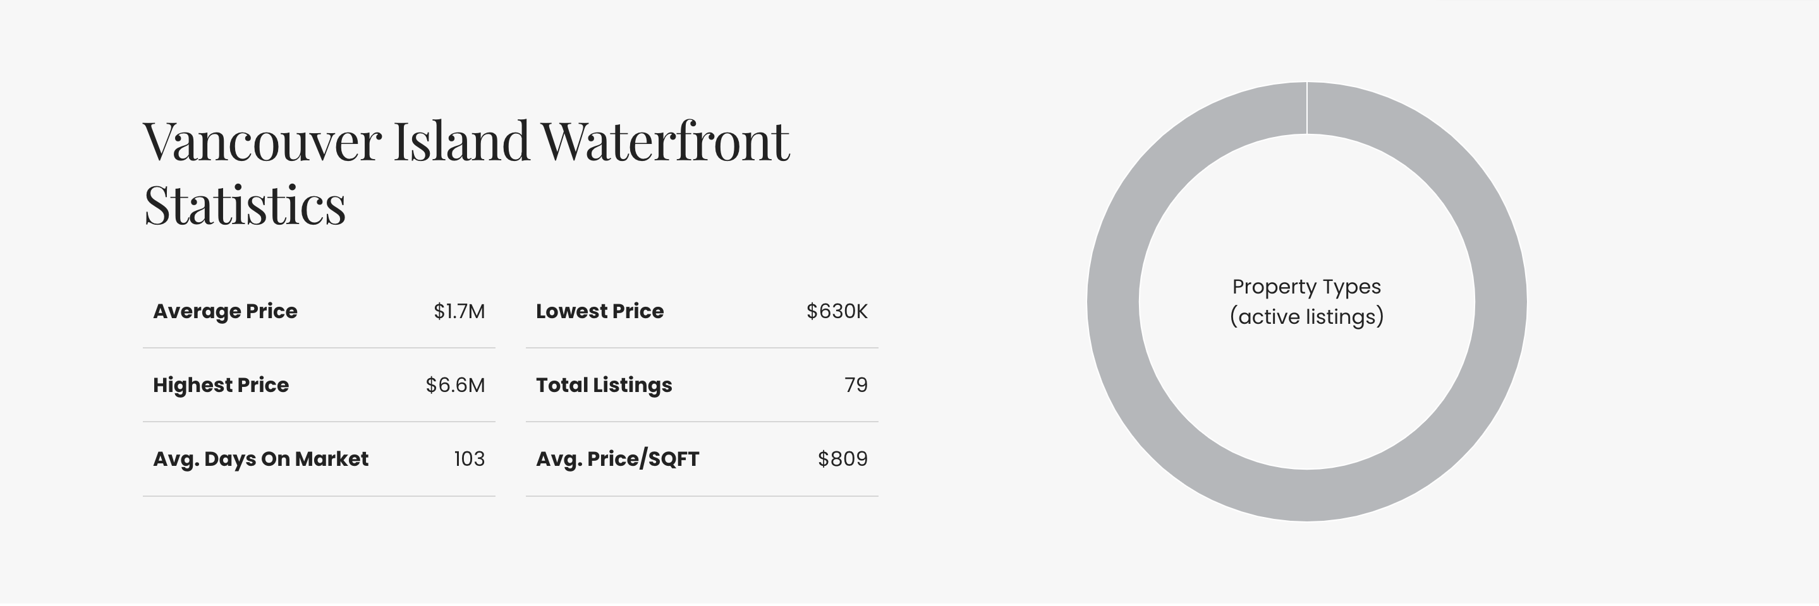Select the $1.7M average price value
The image size is (1819, 606).
pyautogui.click(x=459, y=311)
